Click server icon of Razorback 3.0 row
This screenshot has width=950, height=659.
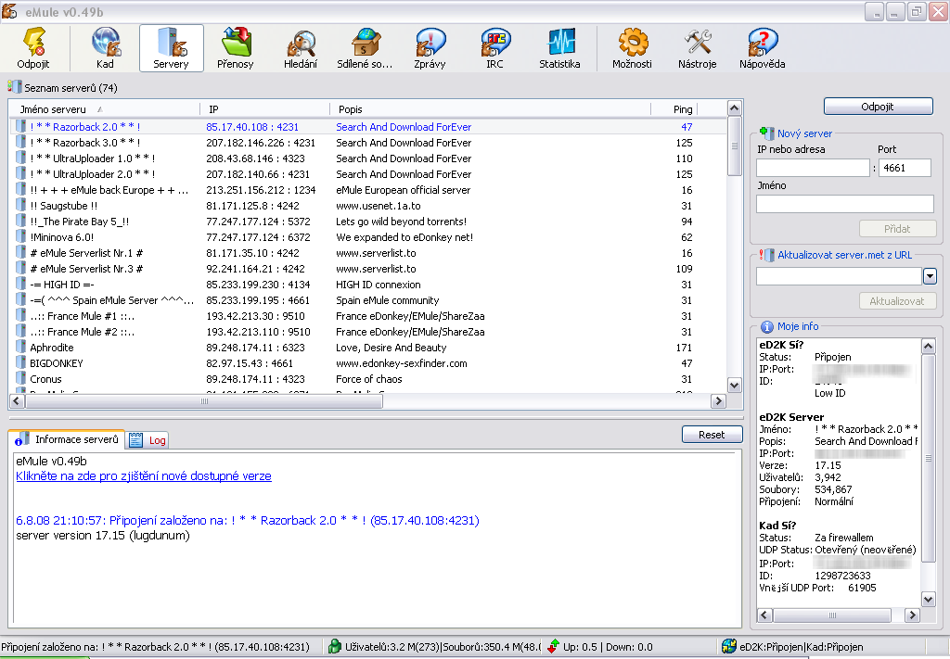20,143
